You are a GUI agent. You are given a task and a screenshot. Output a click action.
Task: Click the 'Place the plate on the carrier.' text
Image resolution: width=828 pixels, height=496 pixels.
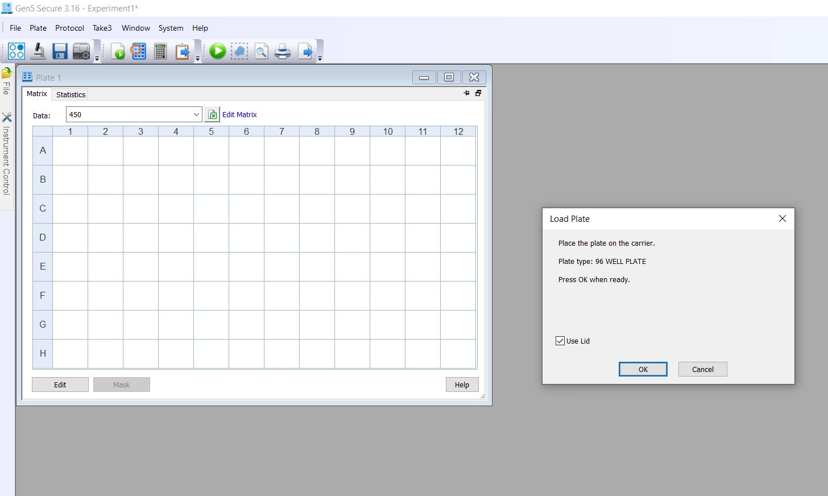[607, 243]
